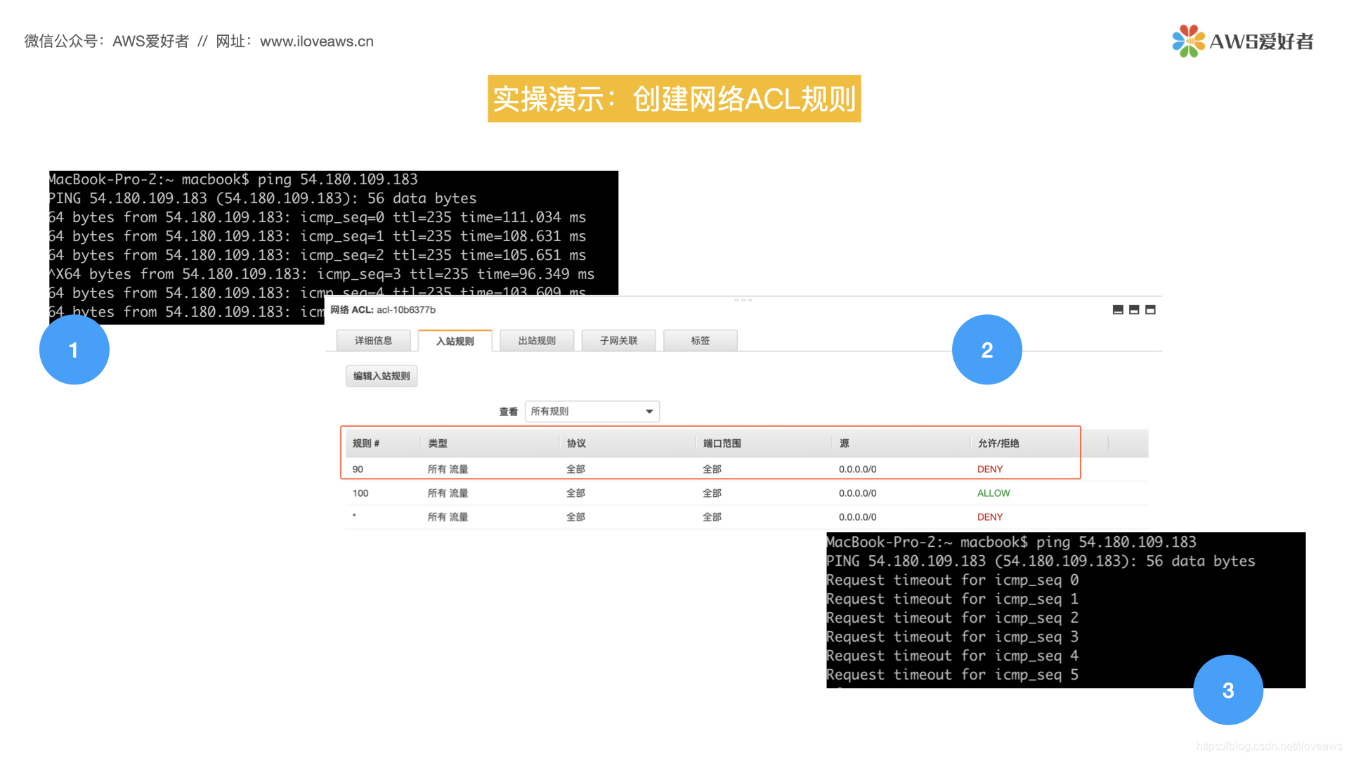Click blue circle number 1
Image resolution: width=1349 pixels, height=759 pixels.
pyautogui.click(x=74, y=349)
